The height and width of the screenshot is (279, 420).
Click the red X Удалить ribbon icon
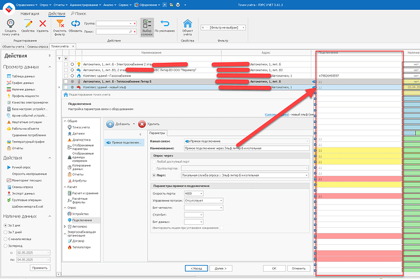point(43,26)
